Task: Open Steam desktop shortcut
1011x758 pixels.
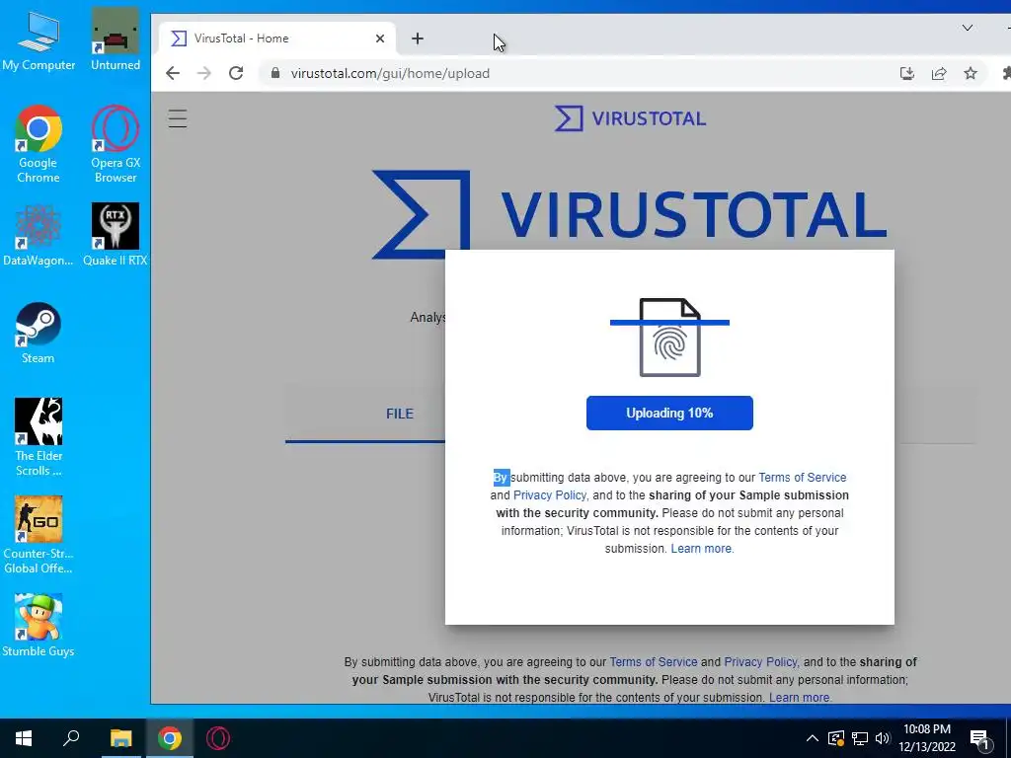Action: tap(39, 334)
